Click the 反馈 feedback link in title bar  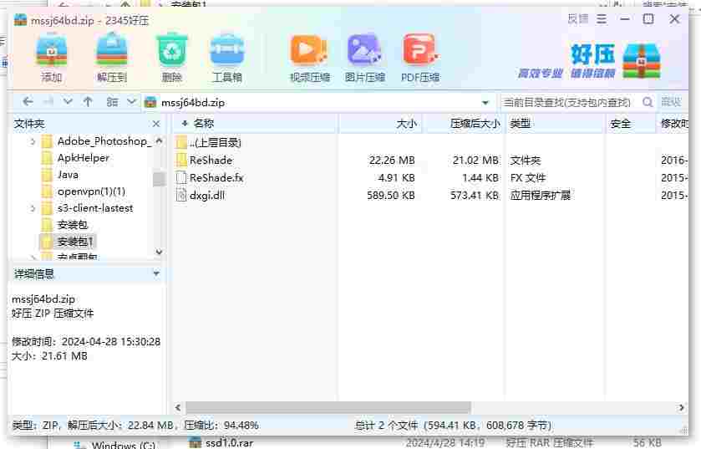pos(578,18)
